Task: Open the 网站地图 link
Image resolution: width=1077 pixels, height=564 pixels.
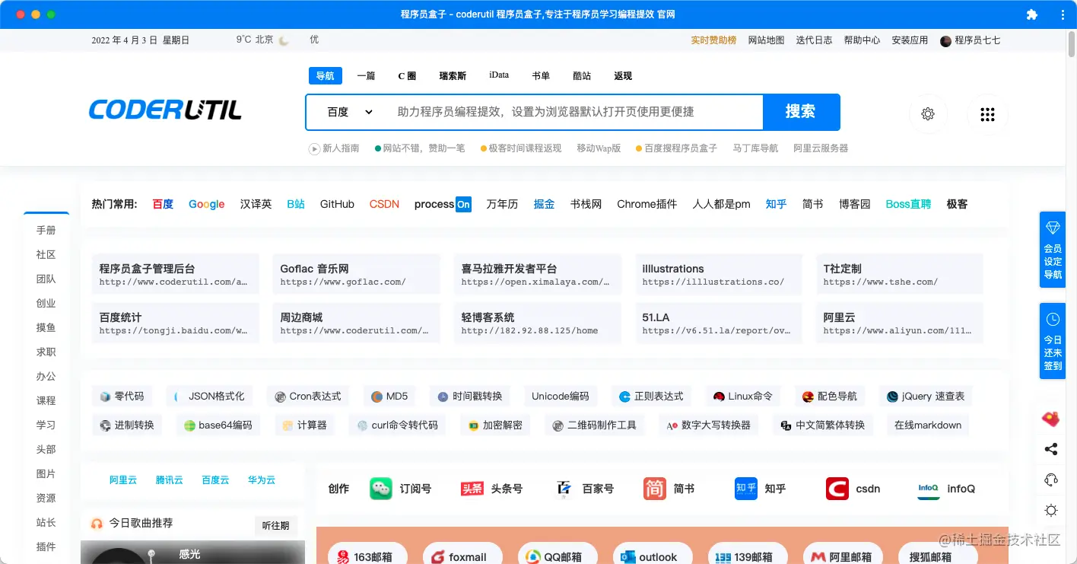Action: [x=766, y=40]
